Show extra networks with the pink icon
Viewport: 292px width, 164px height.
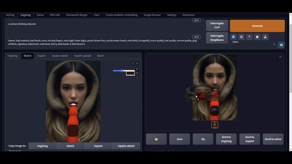(x=250, y=37)
